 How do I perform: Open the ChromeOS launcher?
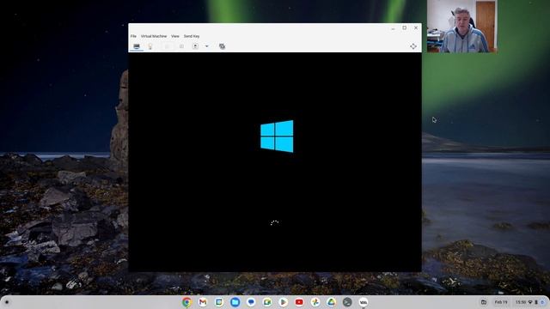pos(7,302)
